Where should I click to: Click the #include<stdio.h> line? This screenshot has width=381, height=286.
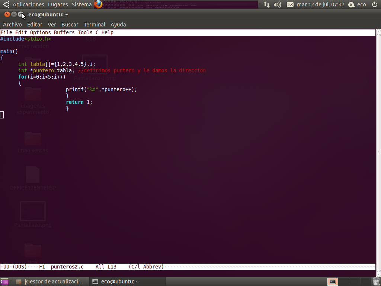coord(26,39)
